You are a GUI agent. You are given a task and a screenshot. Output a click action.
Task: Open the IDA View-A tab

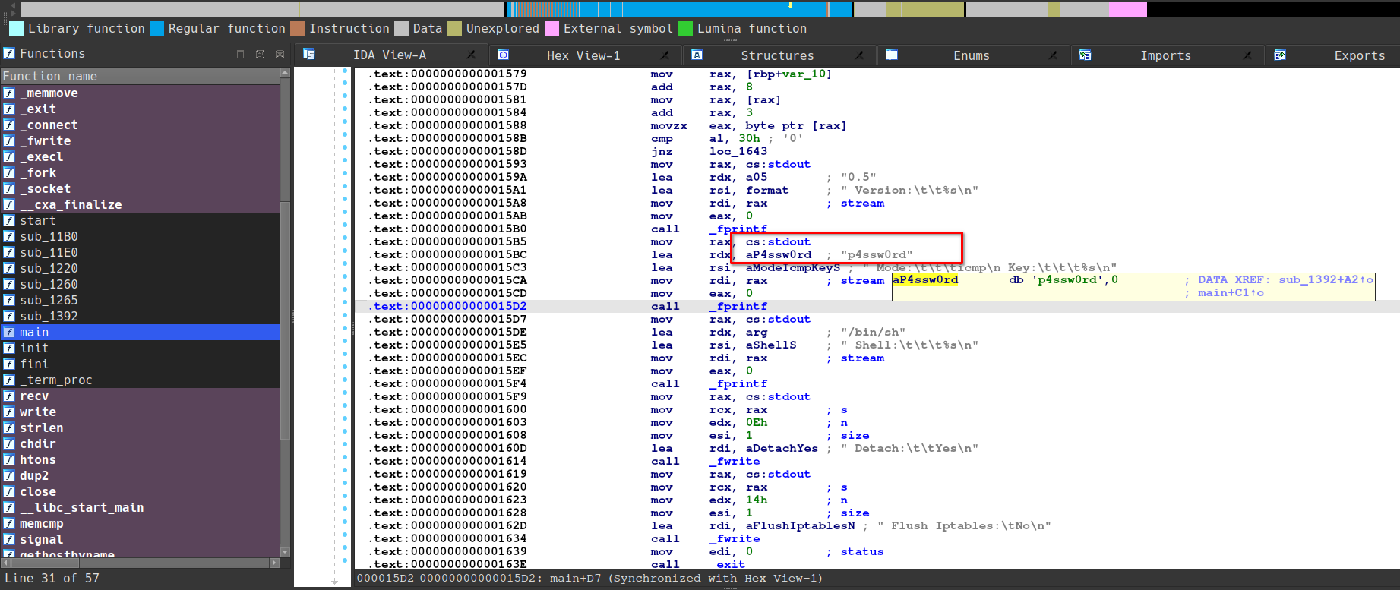(390, 55)
